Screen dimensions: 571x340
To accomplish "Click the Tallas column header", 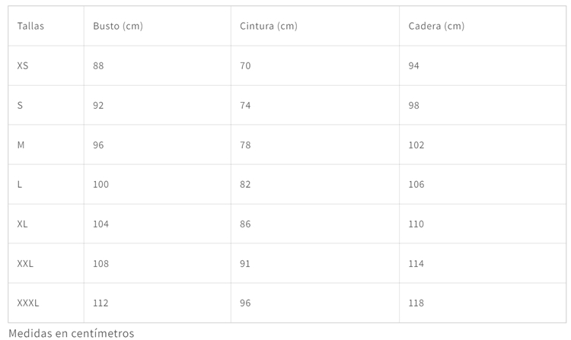I will 30,26.
